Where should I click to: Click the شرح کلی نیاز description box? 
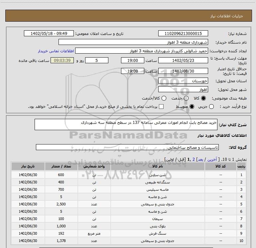pyautogui.click(x=126, y=124)
